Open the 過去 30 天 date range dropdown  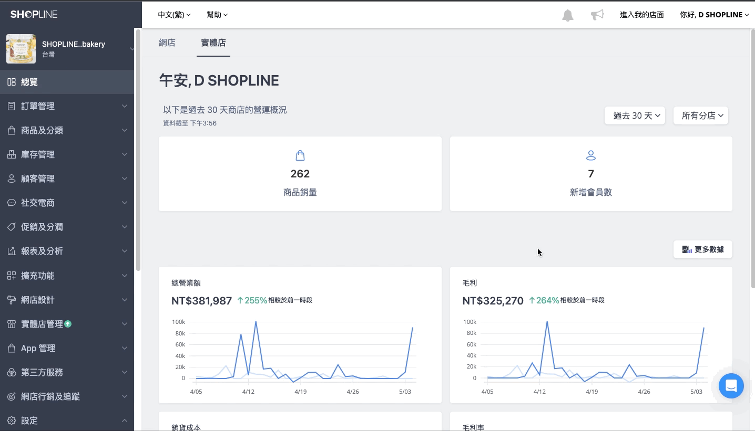click(635, 115)
